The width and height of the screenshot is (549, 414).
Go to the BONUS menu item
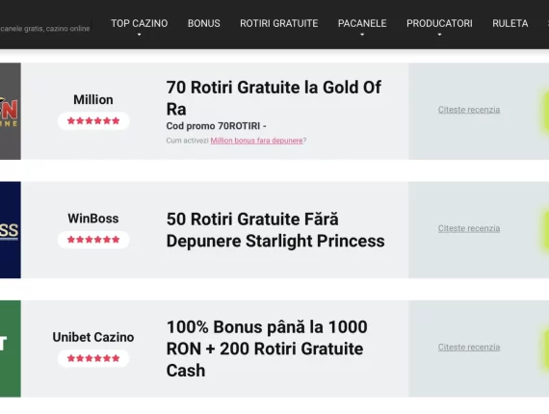point(204,23)
